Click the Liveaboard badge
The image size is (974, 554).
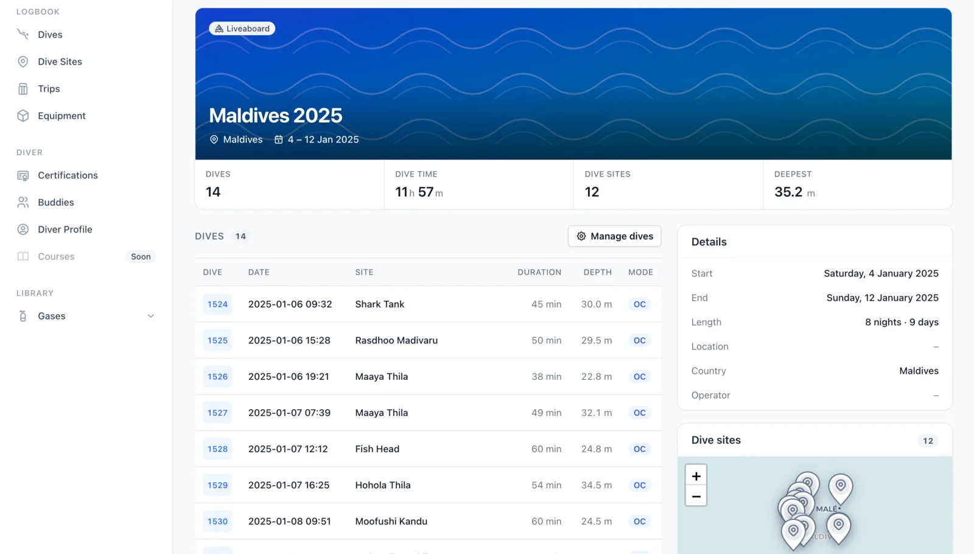(242, 29)
